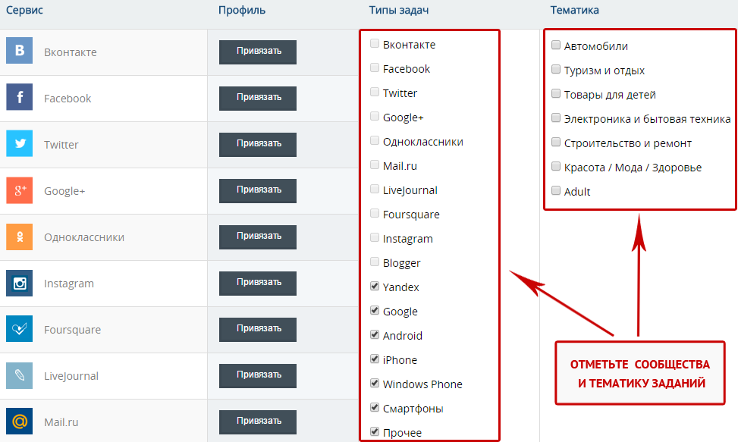Enable the Blogger task type checkbox
Image resolution: width=738 pixels, height=442 pixels.
coord(375,262)
